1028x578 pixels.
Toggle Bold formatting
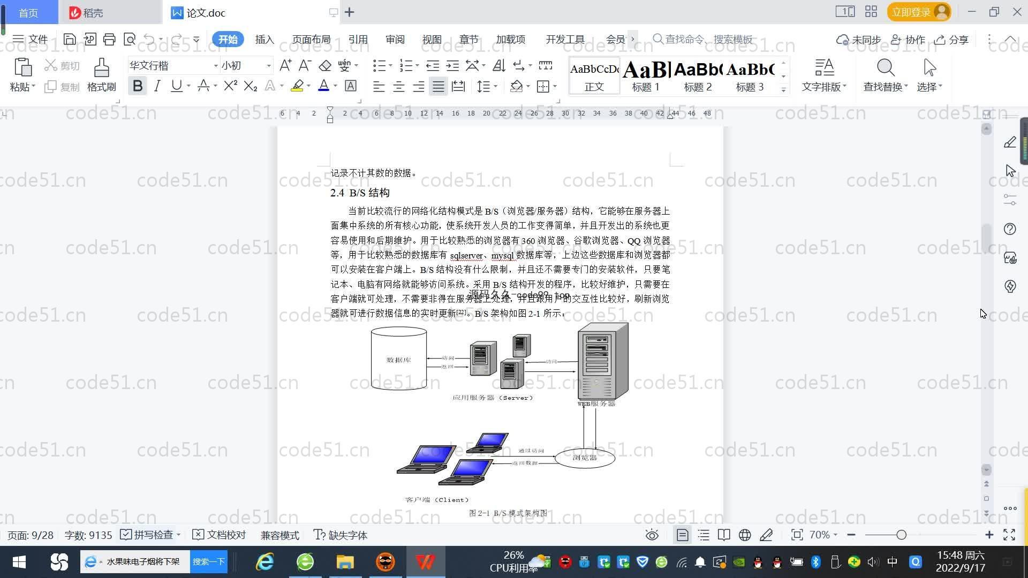(138, 86)
